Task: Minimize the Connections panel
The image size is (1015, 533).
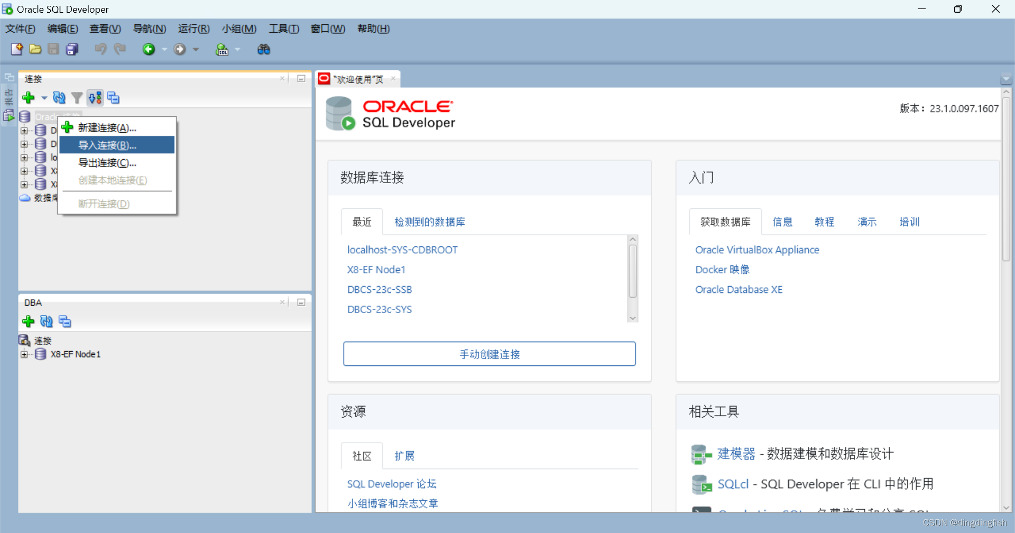Action: (x=301, y=79)
